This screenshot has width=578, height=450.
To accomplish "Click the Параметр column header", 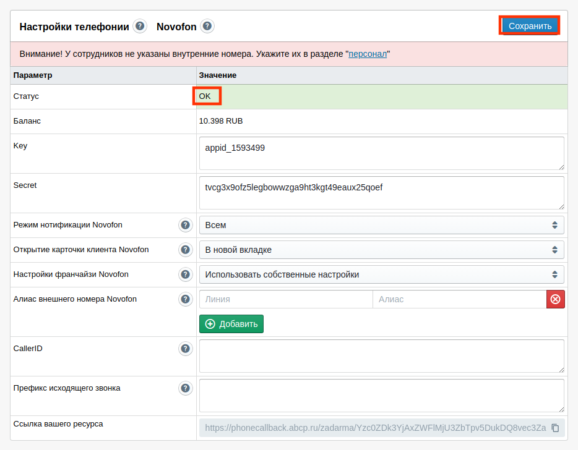I will pyautogui.click(x=33, y=75).
